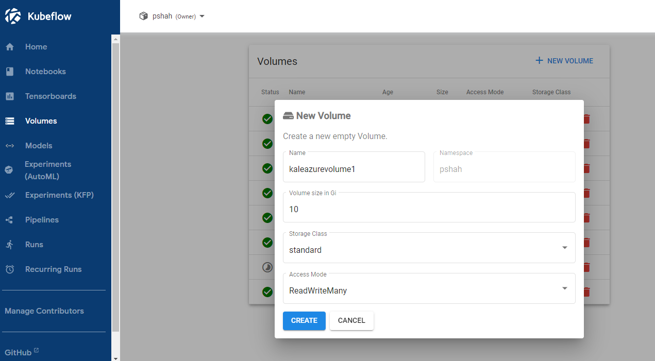Open Manage Contributors
This screenshot has width=655, height=361.
tap(44, 311)
